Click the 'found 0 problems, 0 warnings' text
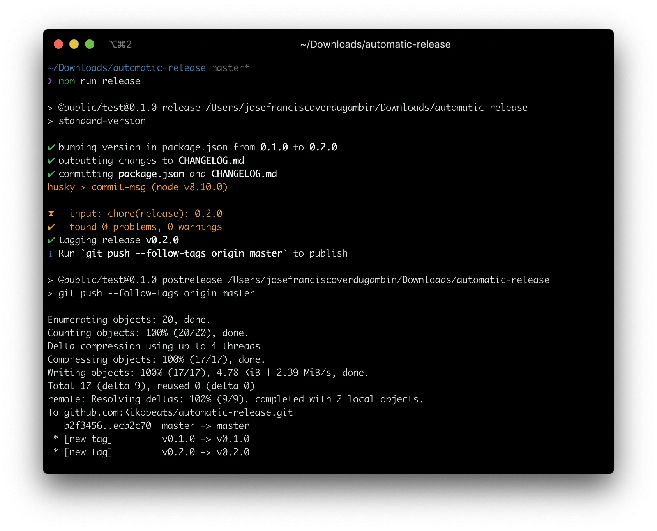The image size is (657, 531). [146, 227]
